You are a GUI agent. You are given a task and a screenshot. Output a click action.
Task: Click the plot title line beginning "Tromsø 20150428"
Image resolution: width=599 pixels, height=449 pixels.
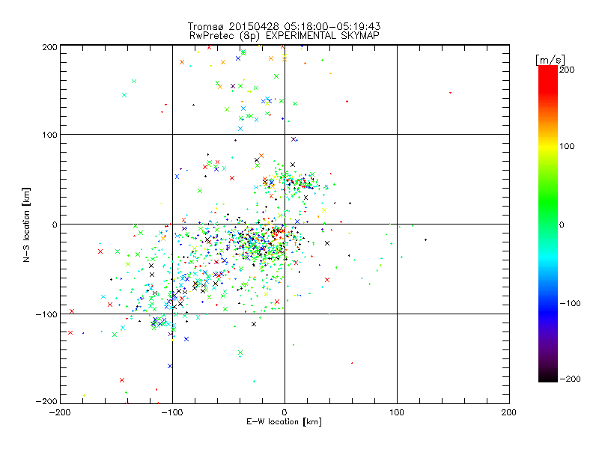284,26
